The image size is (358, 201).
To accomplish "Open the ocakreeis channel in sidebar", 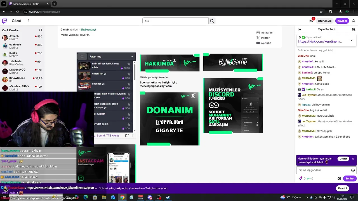I will coord(22,46).
